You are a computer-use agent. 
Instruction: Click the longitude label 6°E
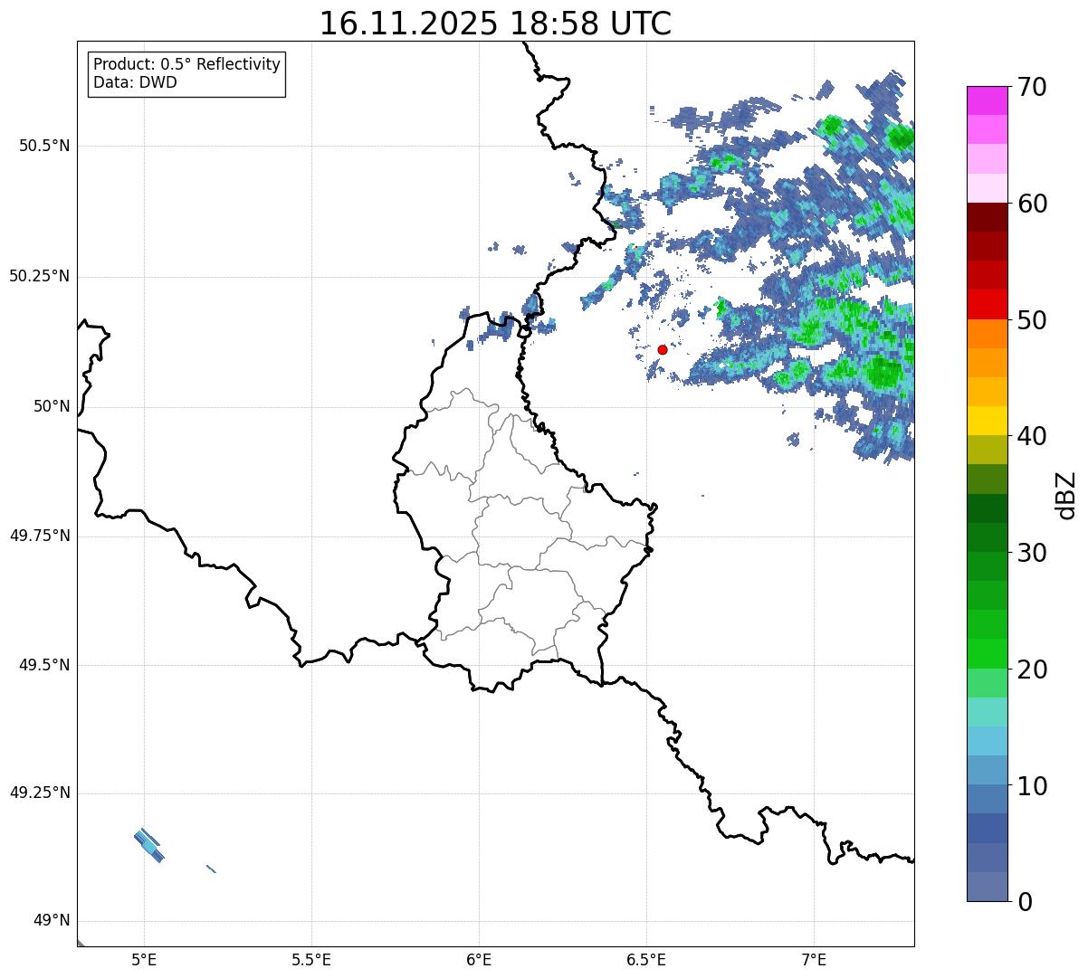[479, 960]
